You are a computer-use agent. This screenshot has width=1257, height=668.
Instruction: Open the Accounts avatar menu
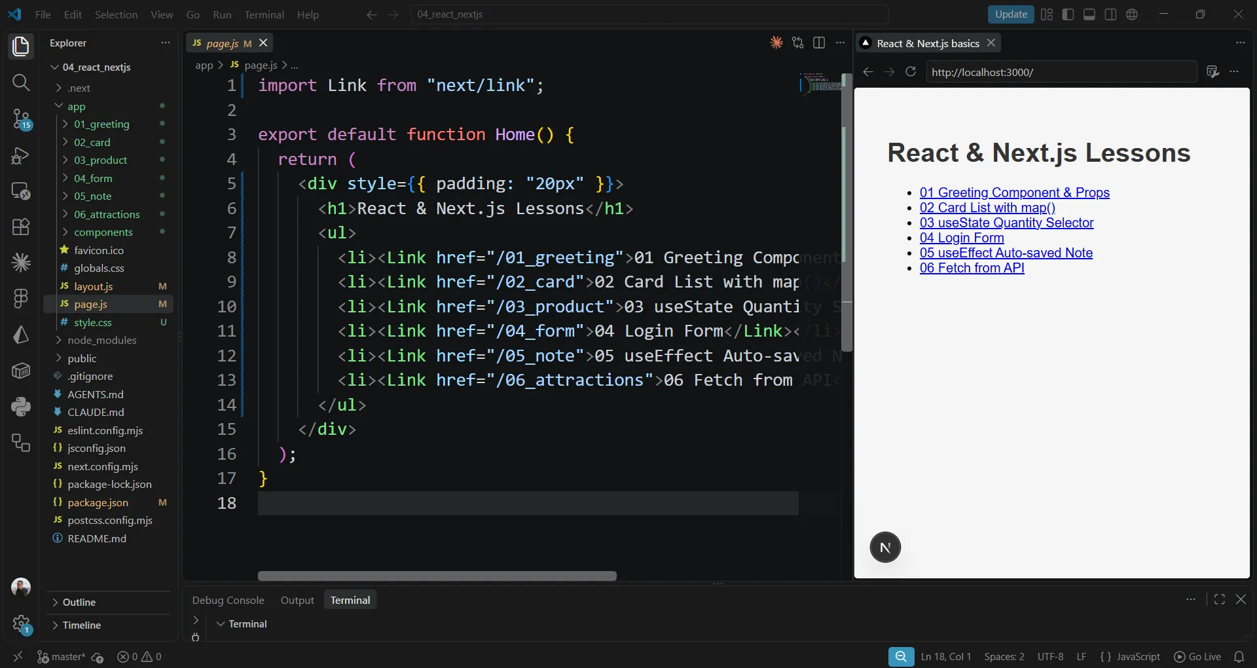click(21, 587)
